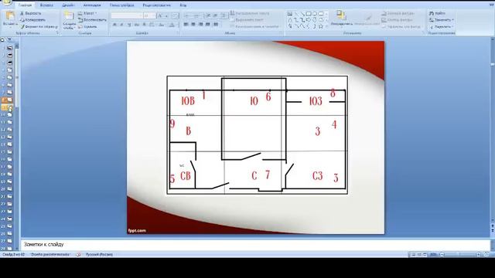Click the zoom out minus icon
Viewport: 495px width, 278px height.
[442, 254]
